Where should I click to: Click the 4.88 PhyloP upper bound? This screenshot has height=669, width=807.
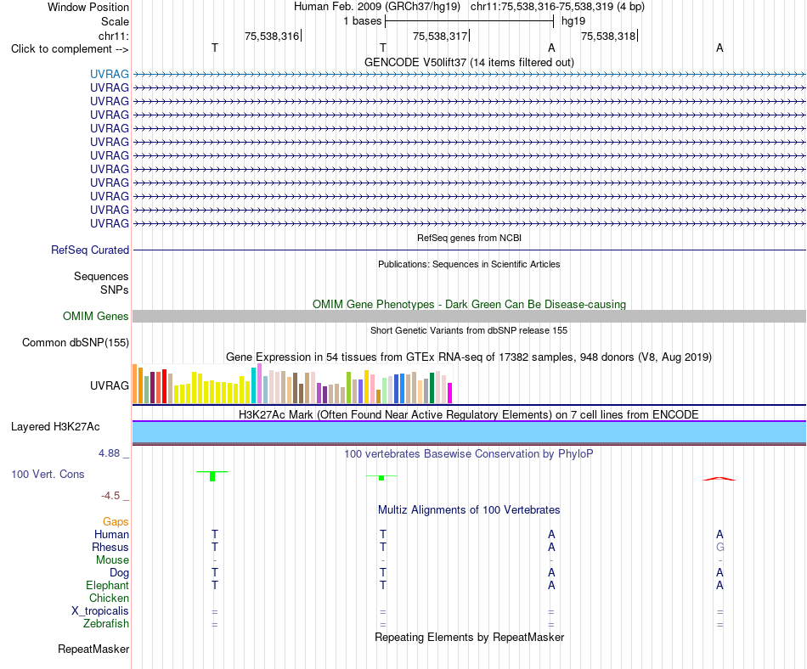pyautogui.click(x=109, y=453)
